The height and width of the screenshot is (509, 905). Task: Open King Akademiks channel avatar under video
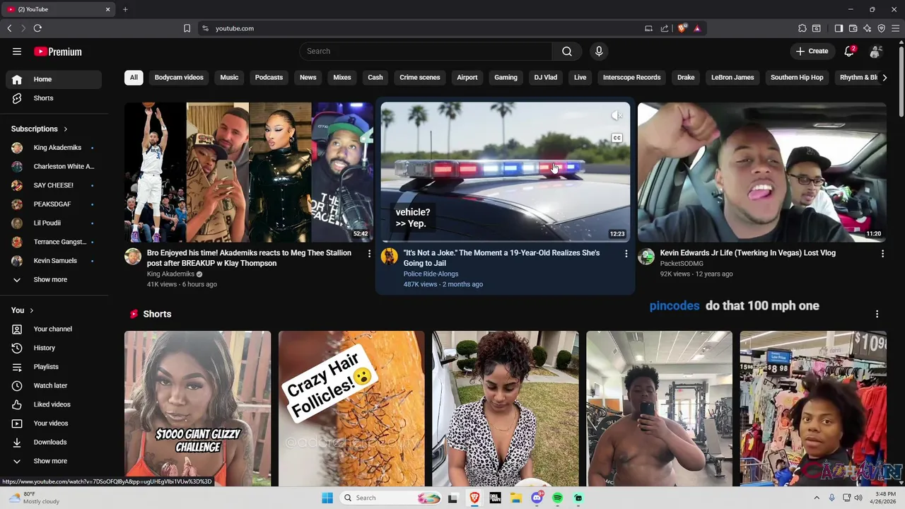(x=133, y=257)
